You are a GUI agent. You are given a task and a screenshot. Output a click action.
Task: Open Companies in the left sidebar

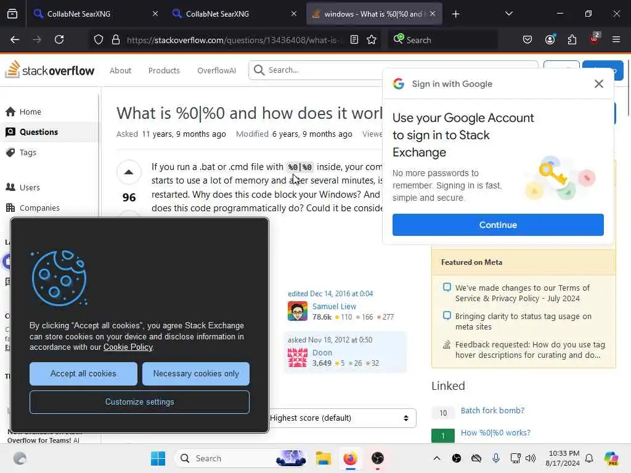point(39,208)
